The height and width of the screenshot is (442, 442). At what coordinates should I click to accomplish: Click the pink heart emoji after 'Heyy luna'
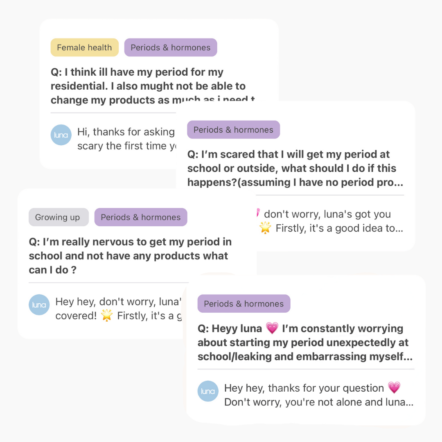272,328
